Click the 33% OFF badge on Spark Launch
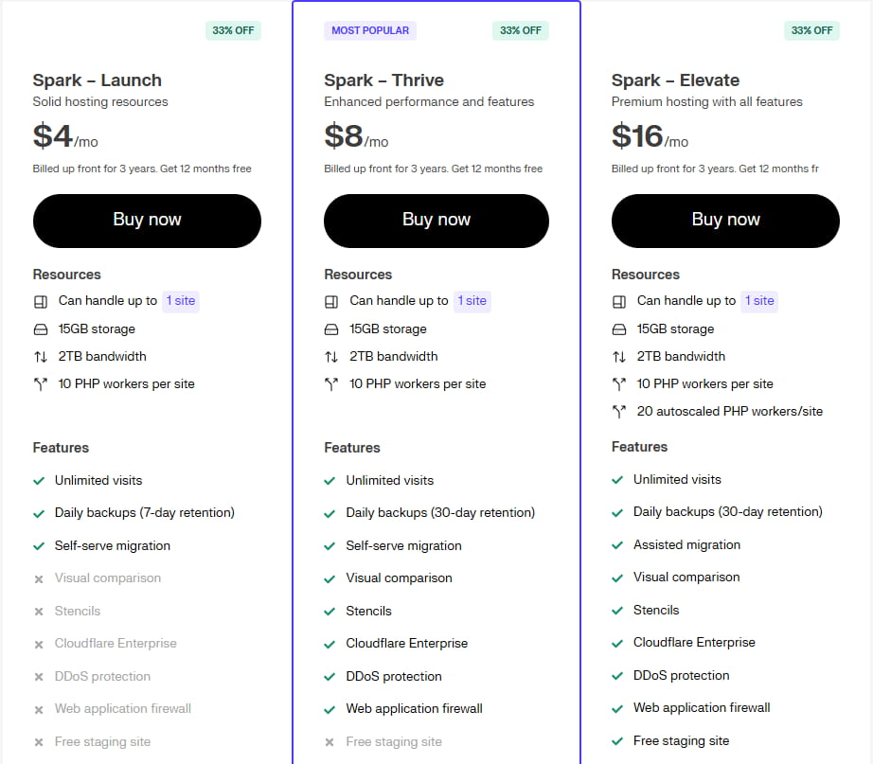873x764 pixels. (x=233, y=30)
